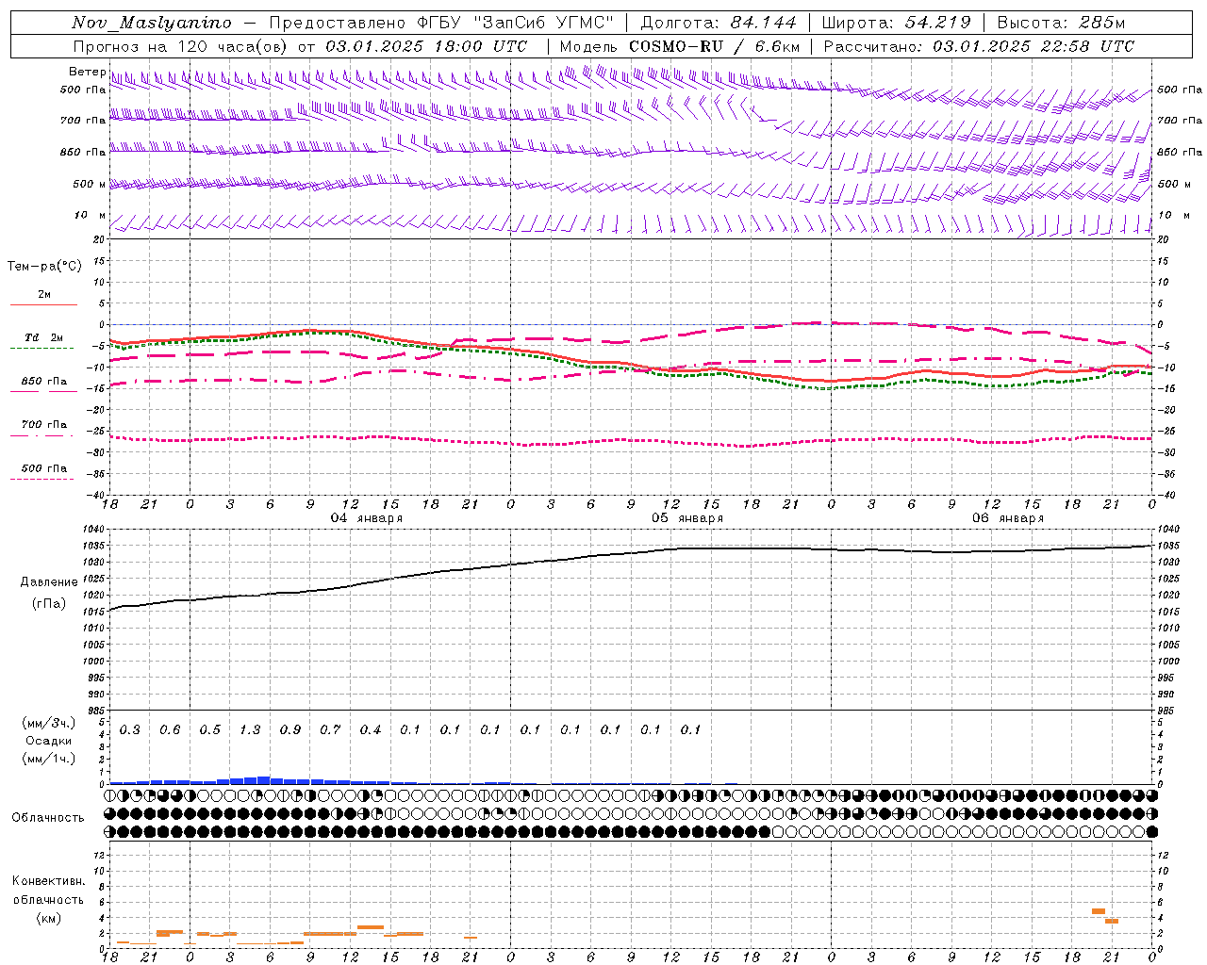Click the station name Nov_Maslyanino

(x=152, y=23)
